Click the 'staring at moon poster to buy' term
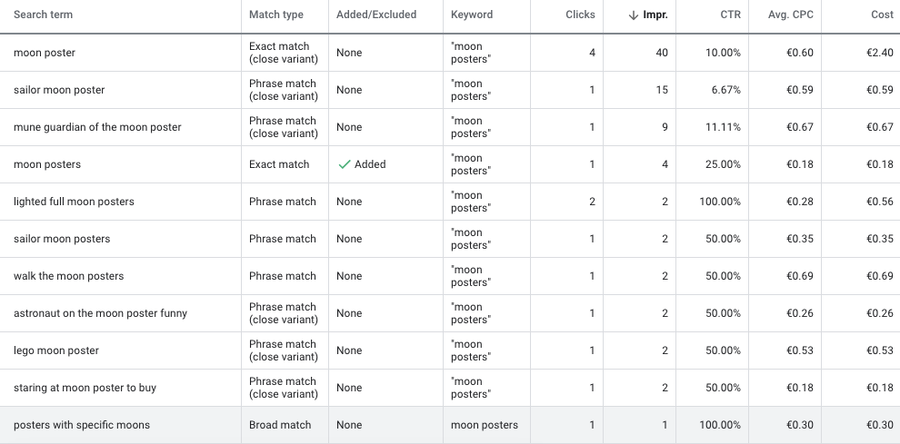This screenshot has height=444, width=900. click(x=85, y=389)
